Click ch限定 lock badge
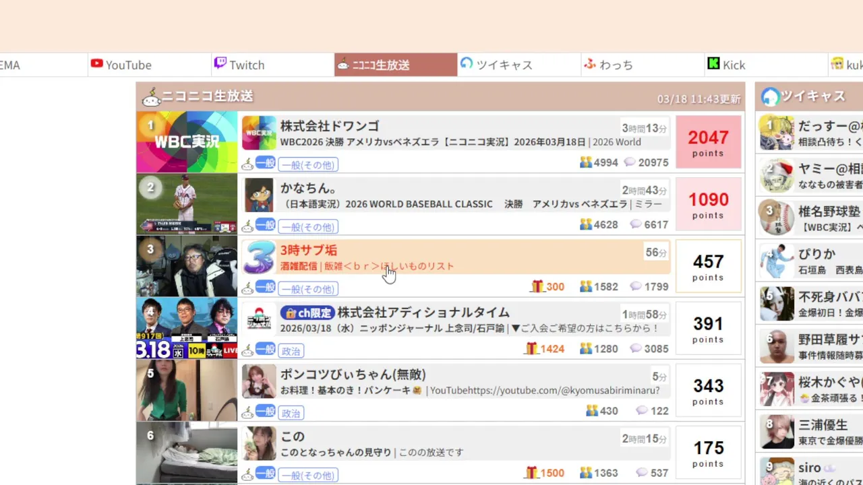Viewport: 863px width, 485px height. coord(307,313)
